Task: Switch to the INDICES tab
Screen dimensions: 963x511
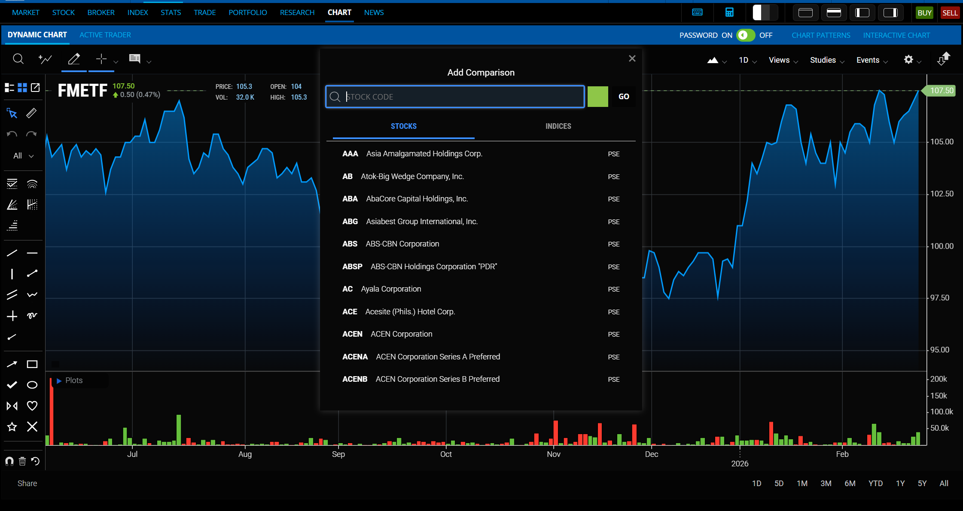Action: point(558,126)
